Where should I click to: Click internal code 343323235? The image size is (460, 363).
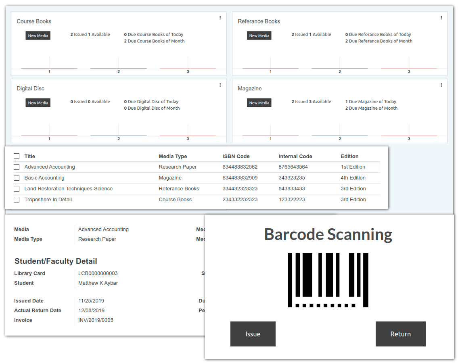tap(292, 178)
